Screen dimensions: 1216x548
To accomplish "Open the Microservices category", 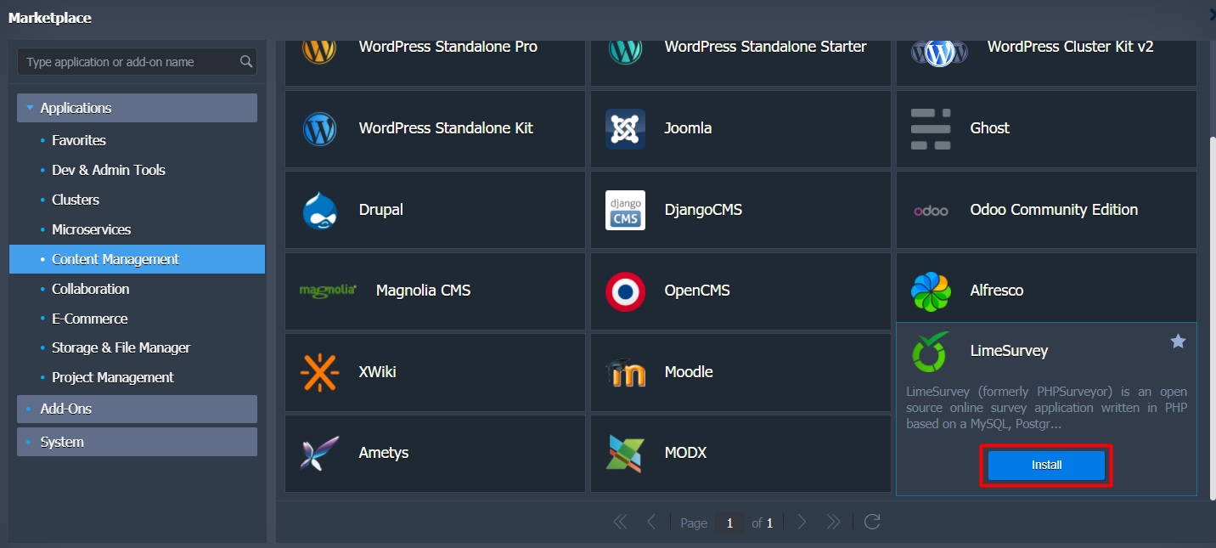I will tap(92, 229).
